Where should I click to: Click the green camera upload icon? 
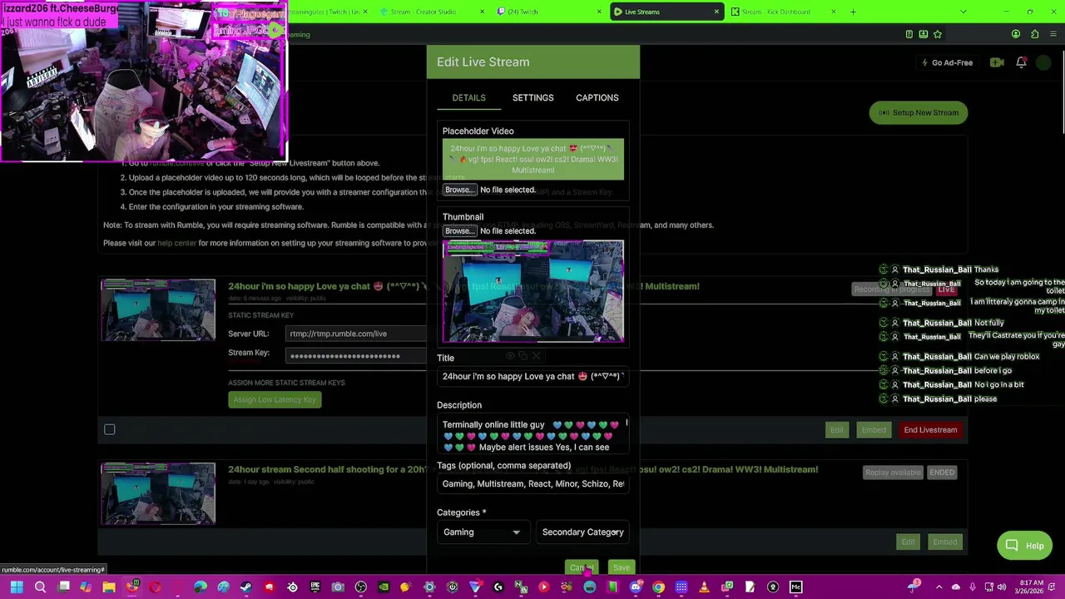coord(997,62)
